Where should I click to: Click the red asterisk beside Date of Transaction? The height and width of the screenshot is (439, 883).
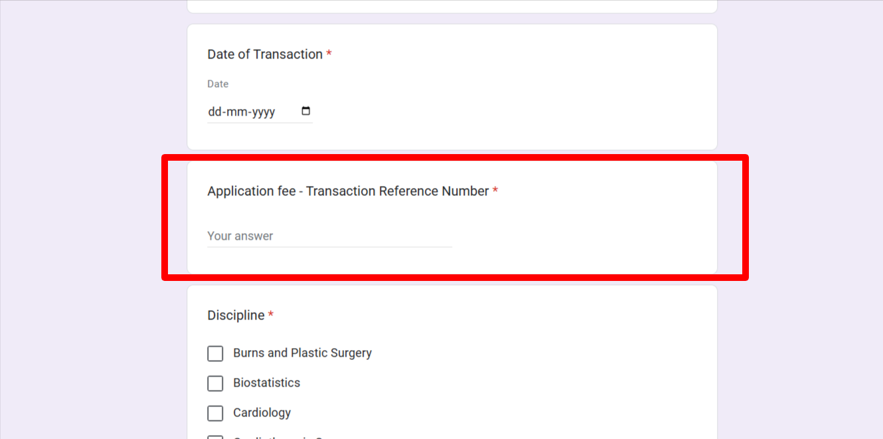[x=329, y=54]
